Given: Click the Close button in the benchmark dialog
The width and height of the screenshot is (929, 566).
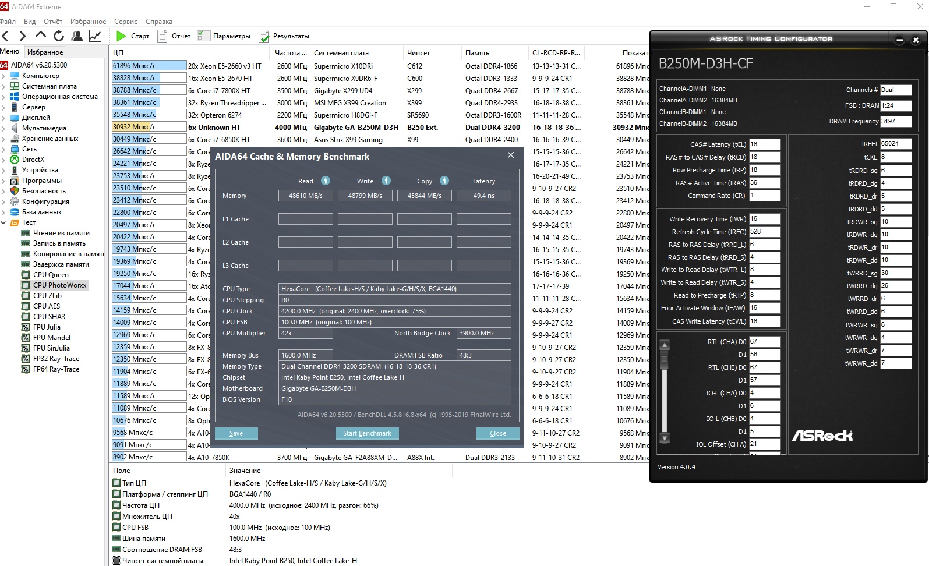Looking at the screenshot, I should click(498, 433).
